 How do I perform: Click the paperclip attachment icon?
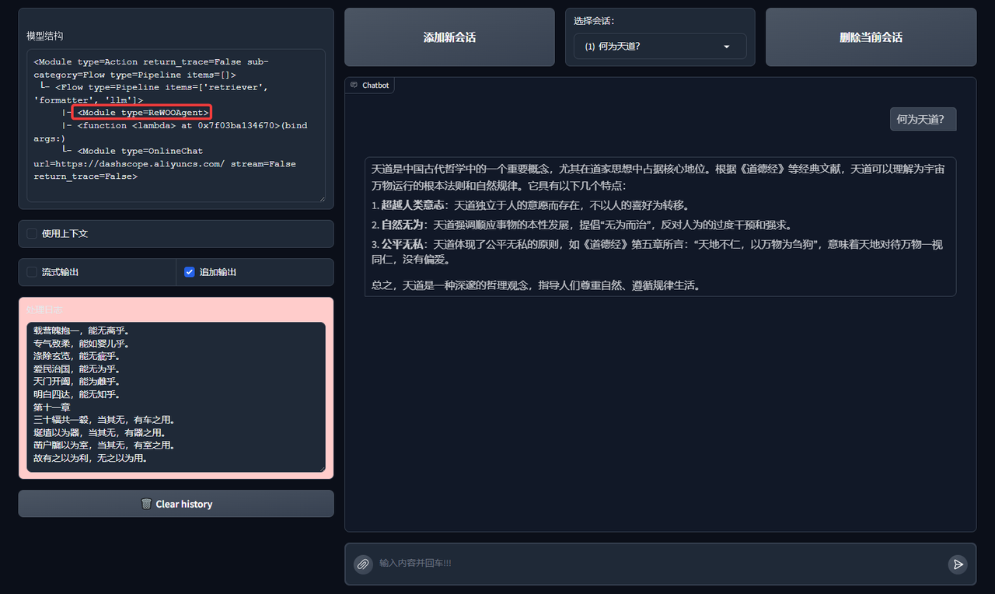[362, 564]
